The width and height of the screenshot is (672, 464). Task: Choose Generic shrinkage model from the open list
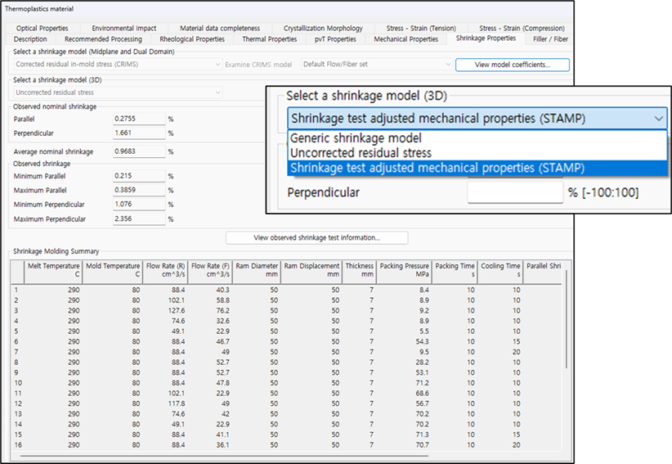click(x=356, y=137)
